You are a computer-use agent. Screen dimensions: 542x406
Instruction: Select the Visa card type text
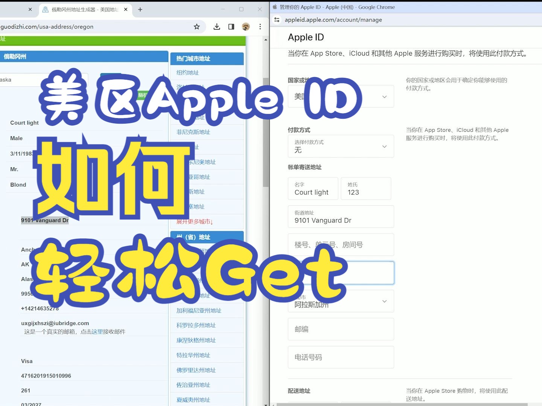27,361
